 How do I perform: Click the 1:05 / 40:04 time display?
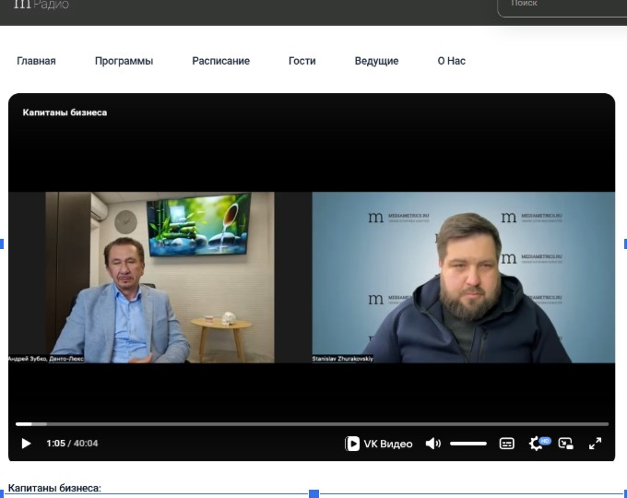[x=72, y=444]
